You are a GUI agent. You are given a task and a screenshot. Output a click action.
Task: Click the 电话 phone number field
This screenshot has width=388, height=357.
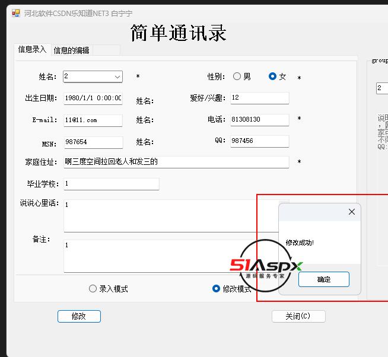(260, 120)
